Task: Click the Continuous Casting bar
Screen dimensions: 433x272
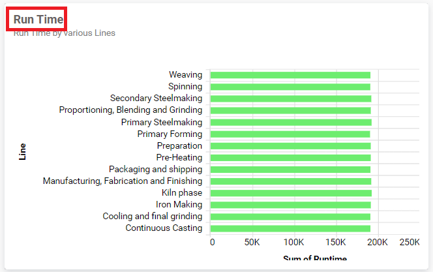Action: (290, 228)
